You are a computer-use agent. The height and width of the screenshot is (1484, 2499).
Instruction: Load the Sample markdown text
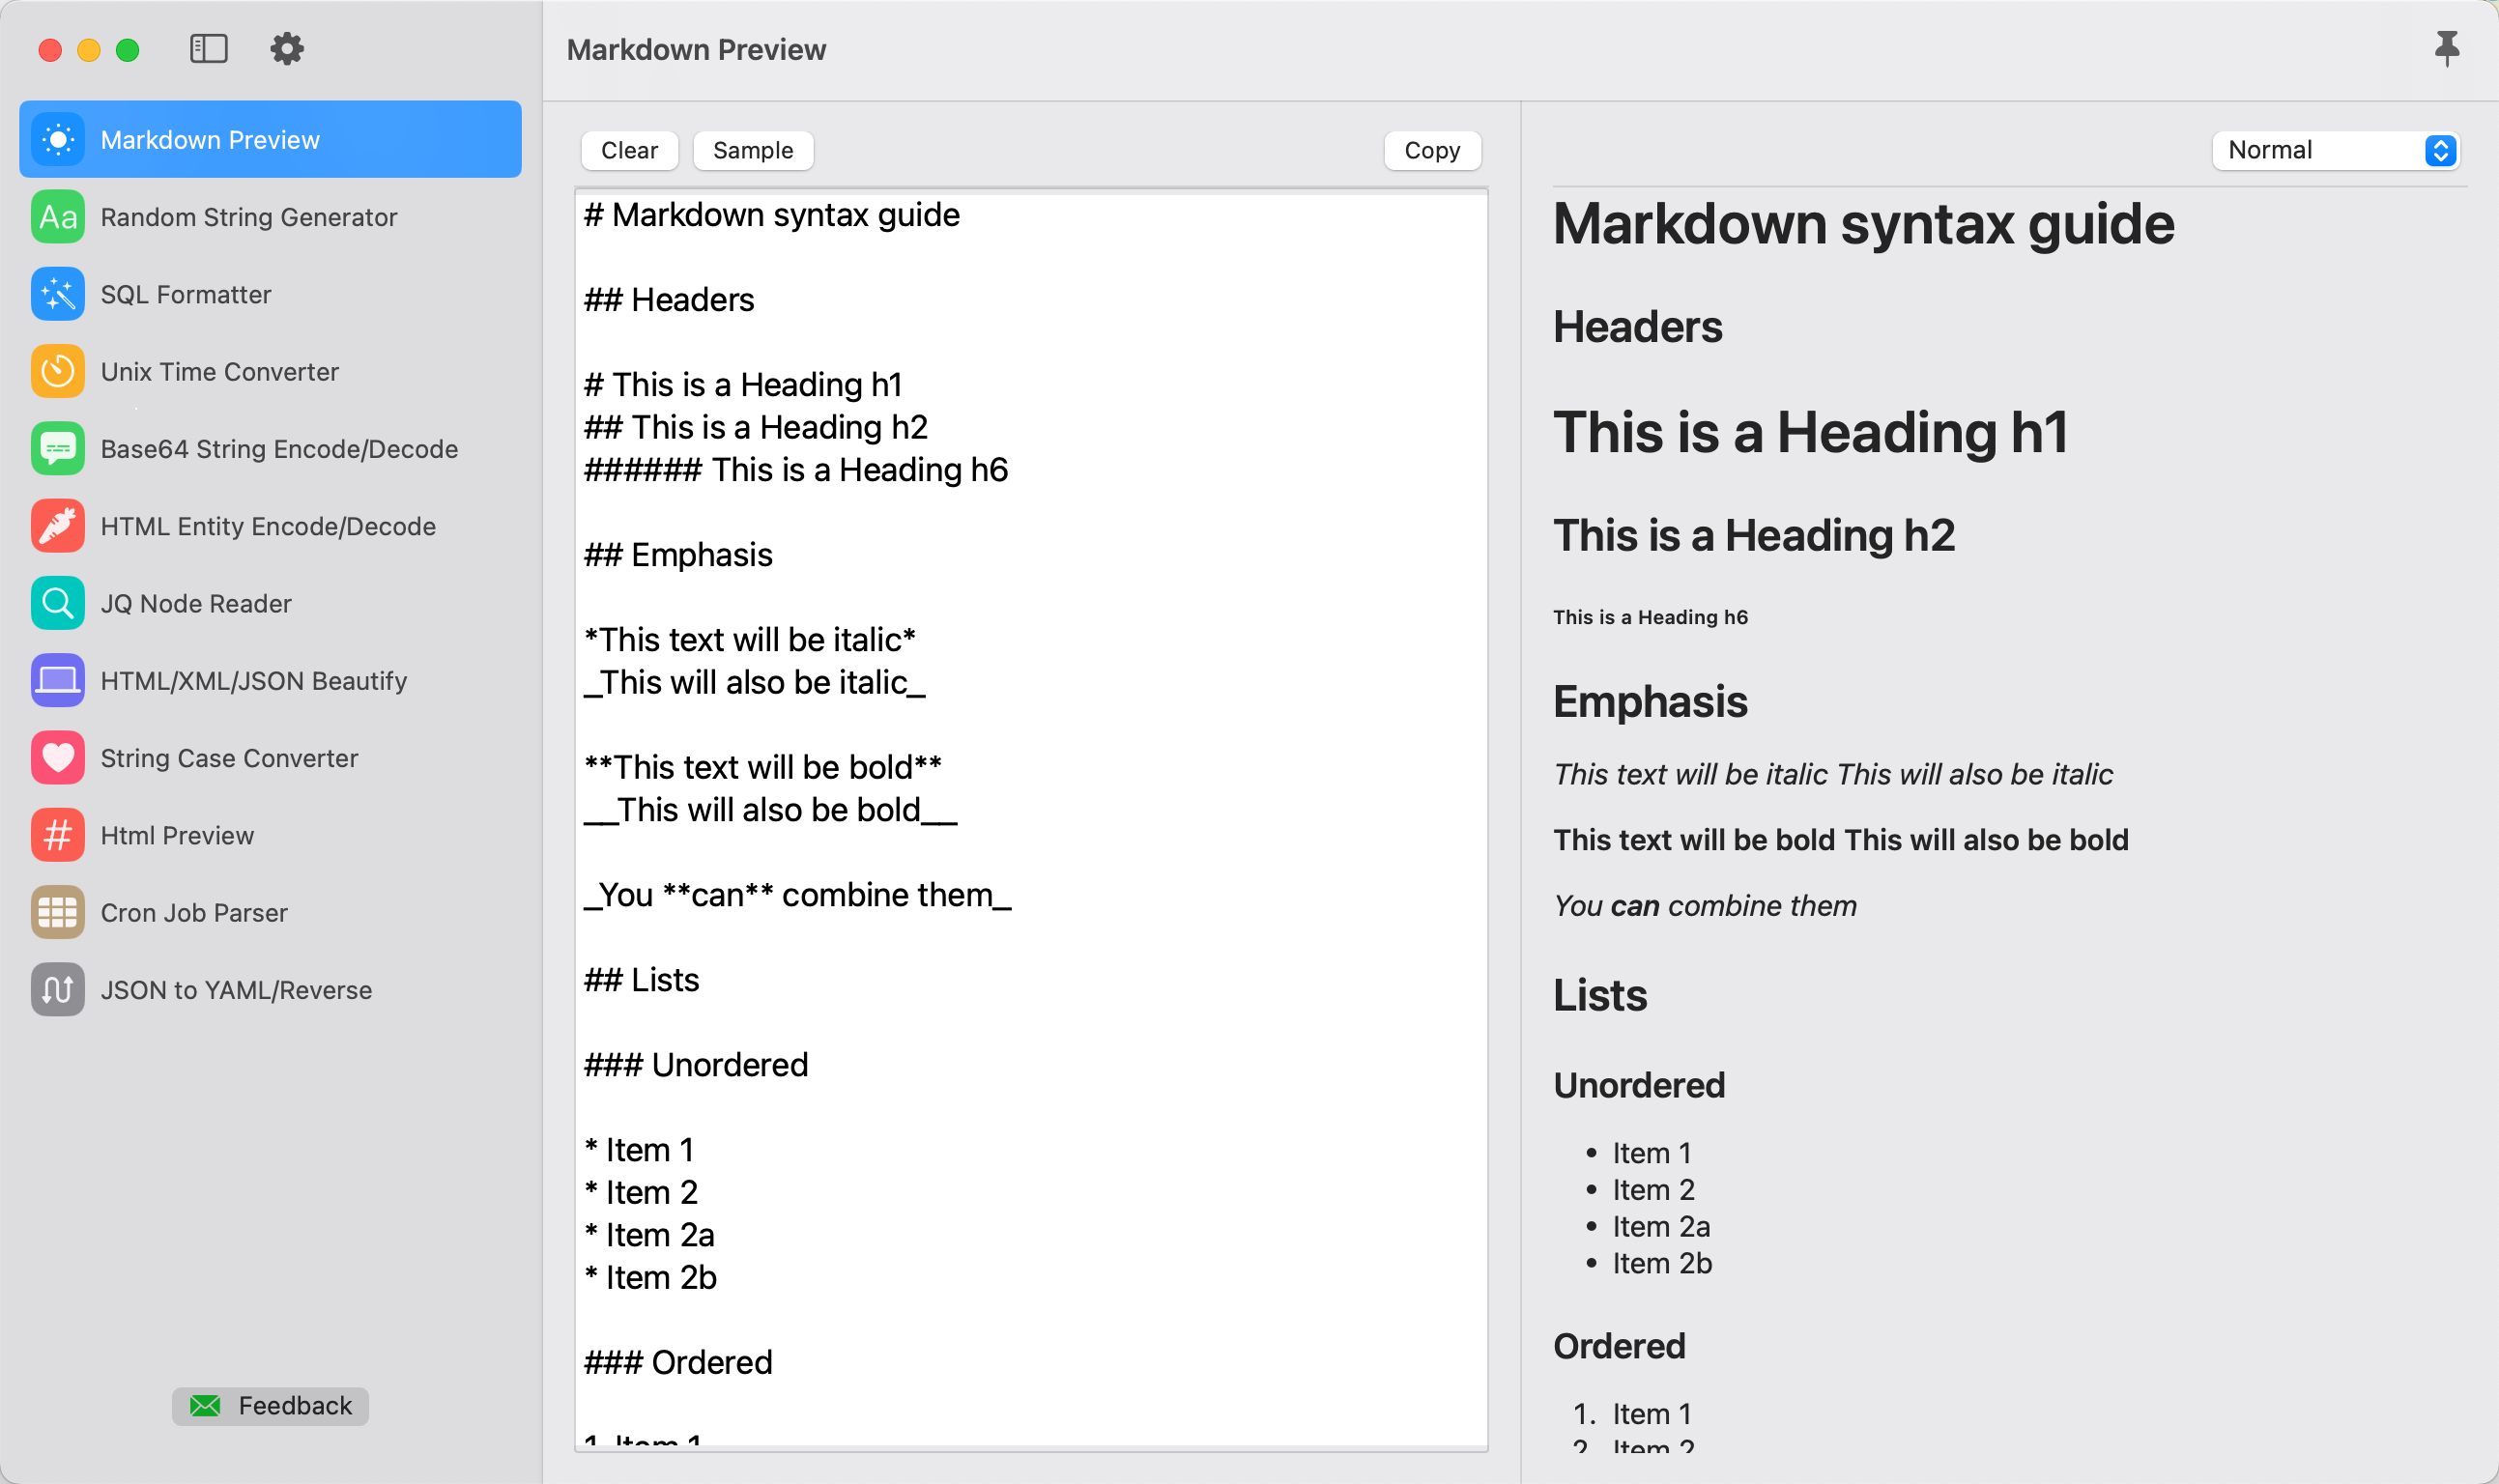(x=752, y=150)
